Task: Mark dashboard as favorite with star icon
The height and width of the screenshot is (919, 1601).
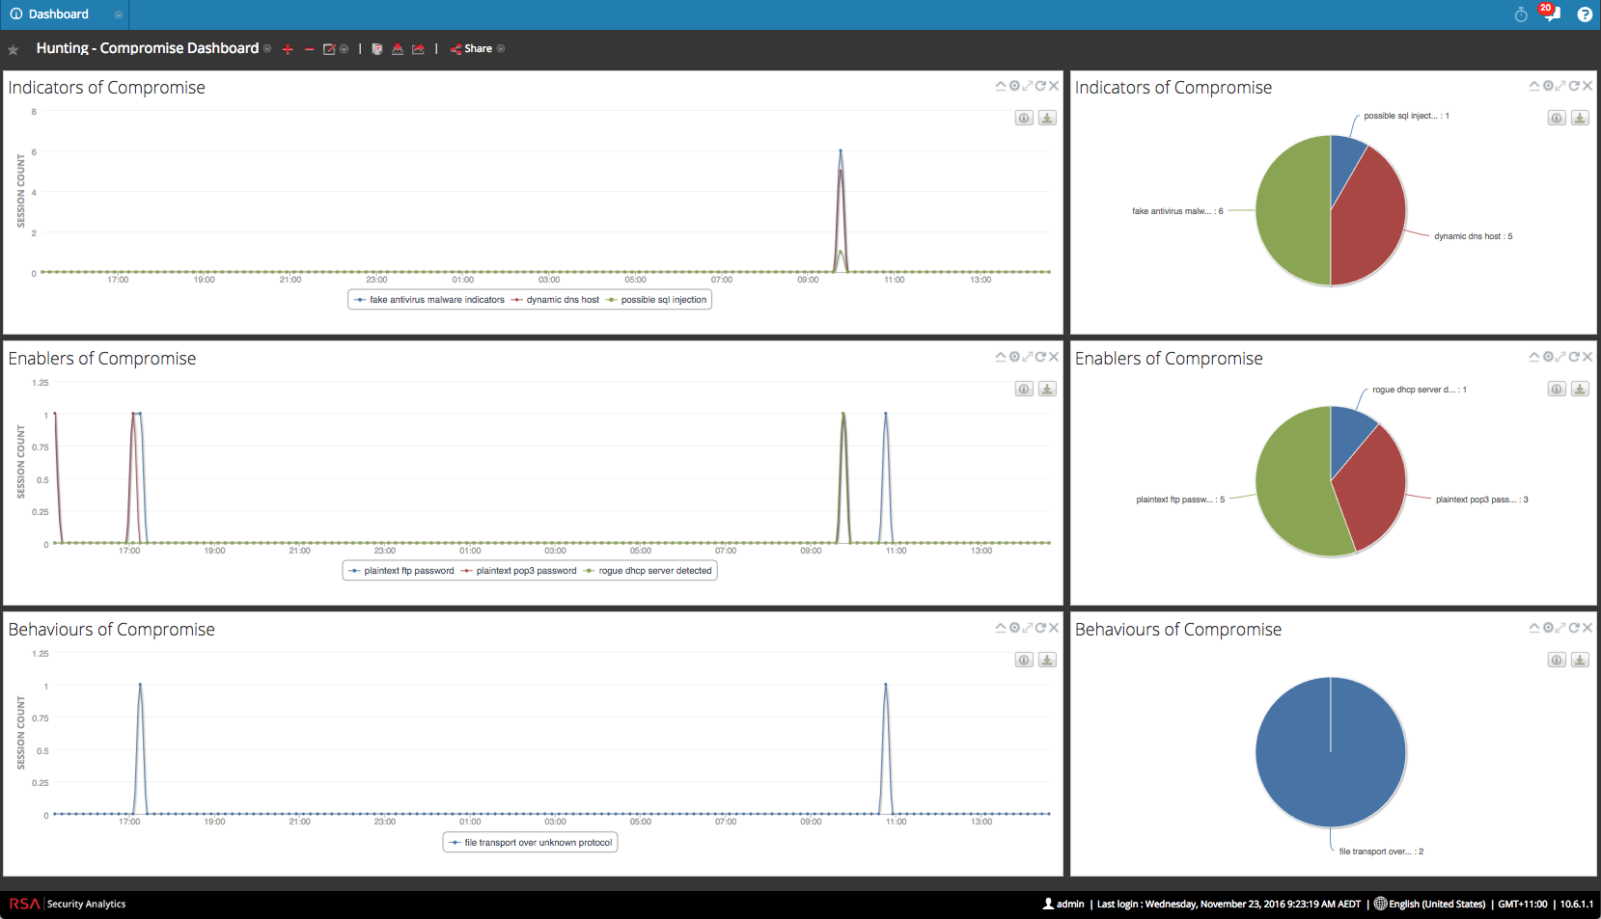Action: tap(14, 49)
